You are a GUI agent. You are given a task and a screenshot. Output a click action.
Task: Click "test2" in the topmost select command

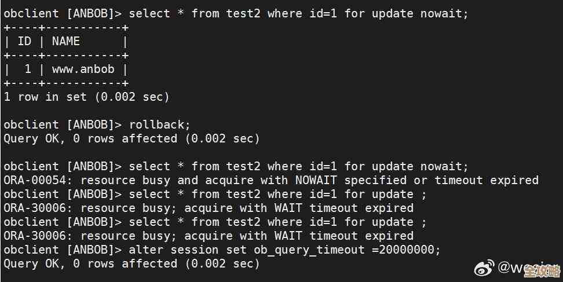point(243,13)
